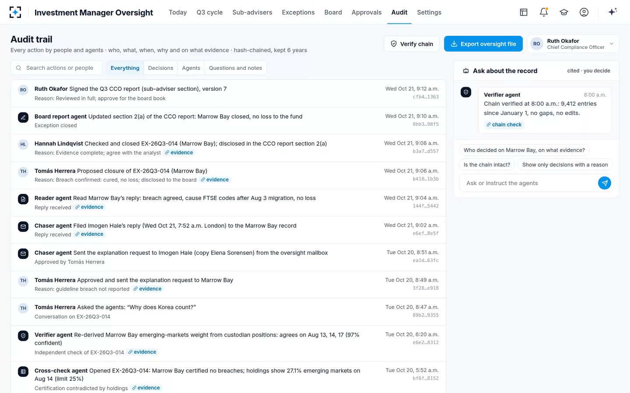
Task: Click the Board report agent pencil icon
Action: pos(23,117)
